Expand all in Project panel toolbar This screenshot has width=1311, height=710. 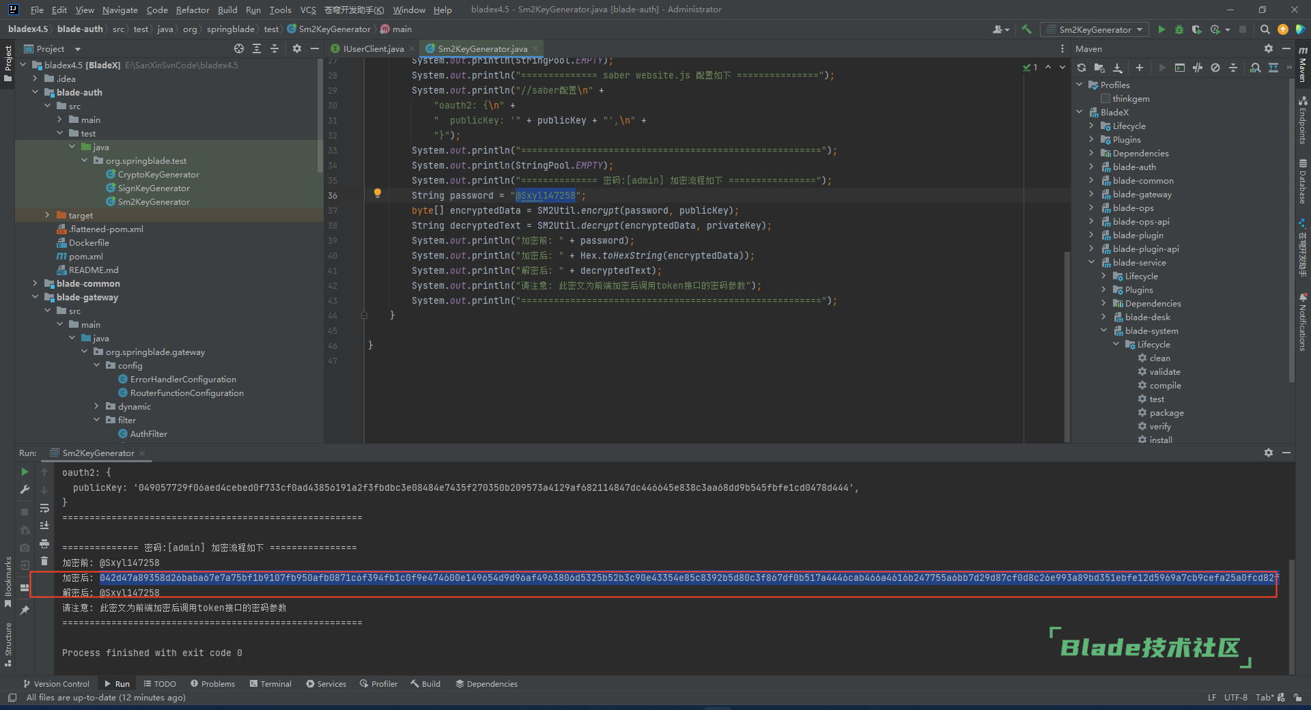click(x=257, y=48)
